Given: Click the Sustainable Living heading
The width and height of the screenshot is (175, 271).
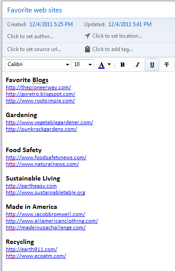Looking at the screenshot, I should pos(33,179).
